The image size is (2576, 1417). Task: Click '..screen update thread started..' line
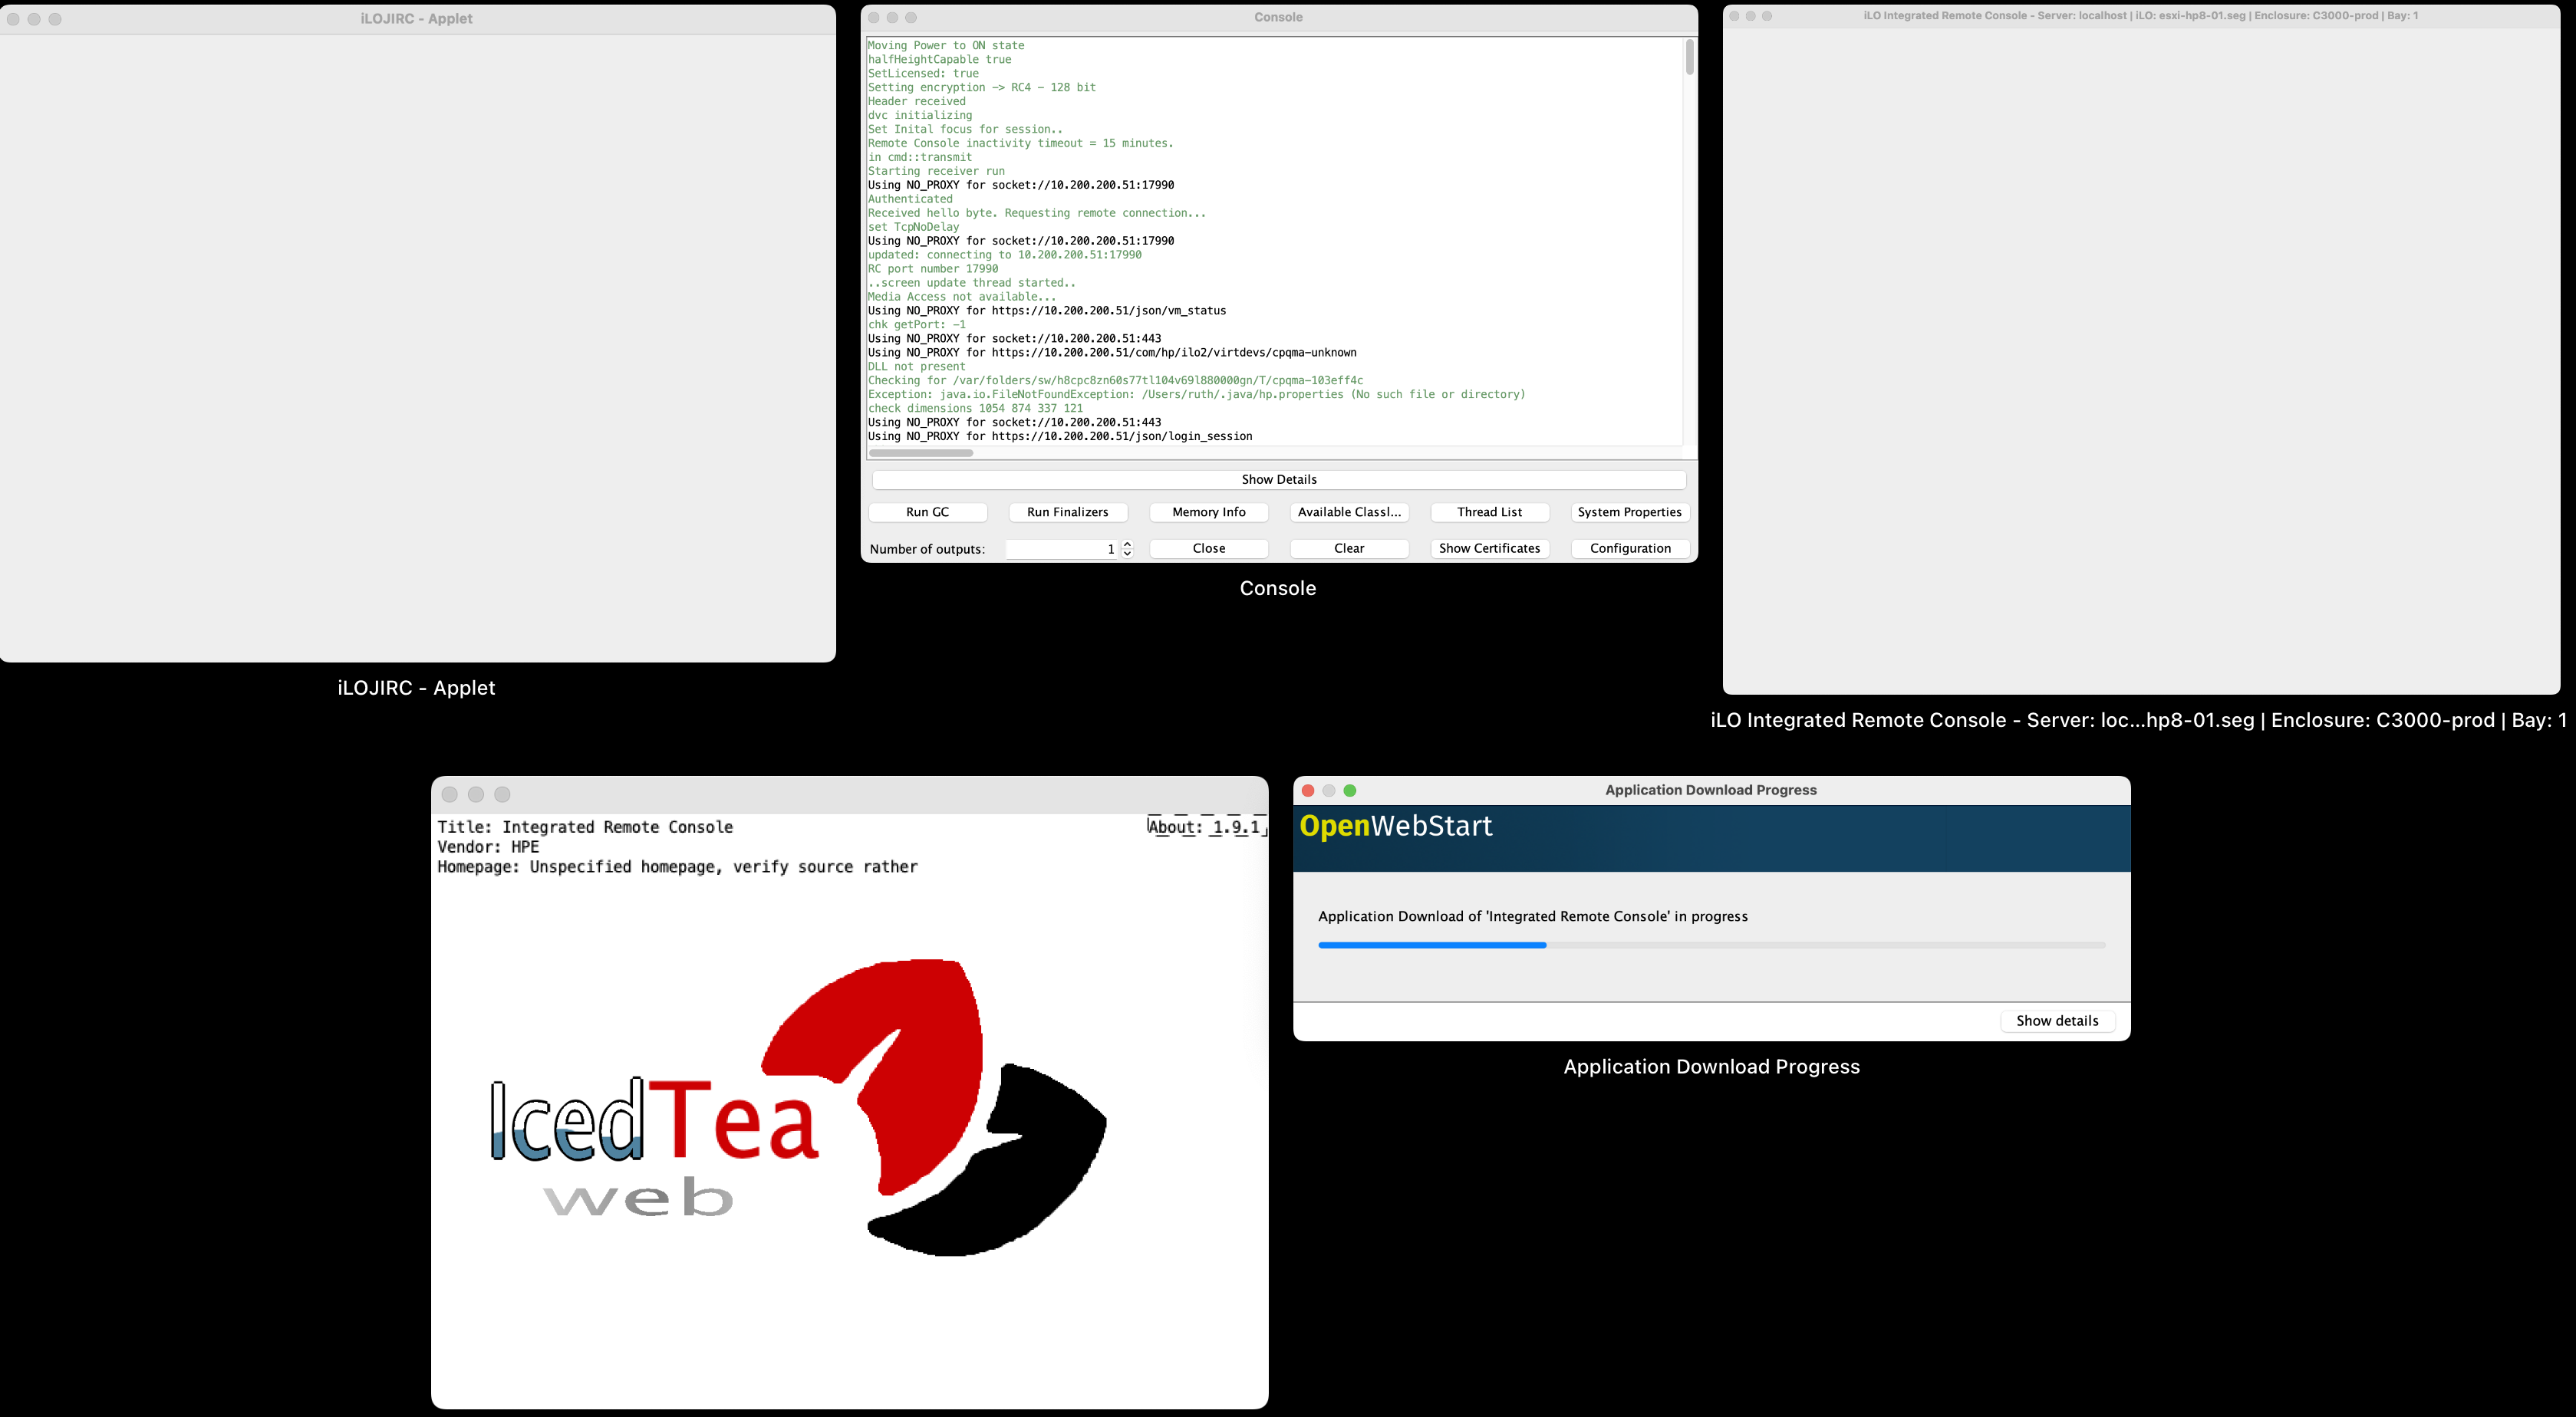coord(972,283)
